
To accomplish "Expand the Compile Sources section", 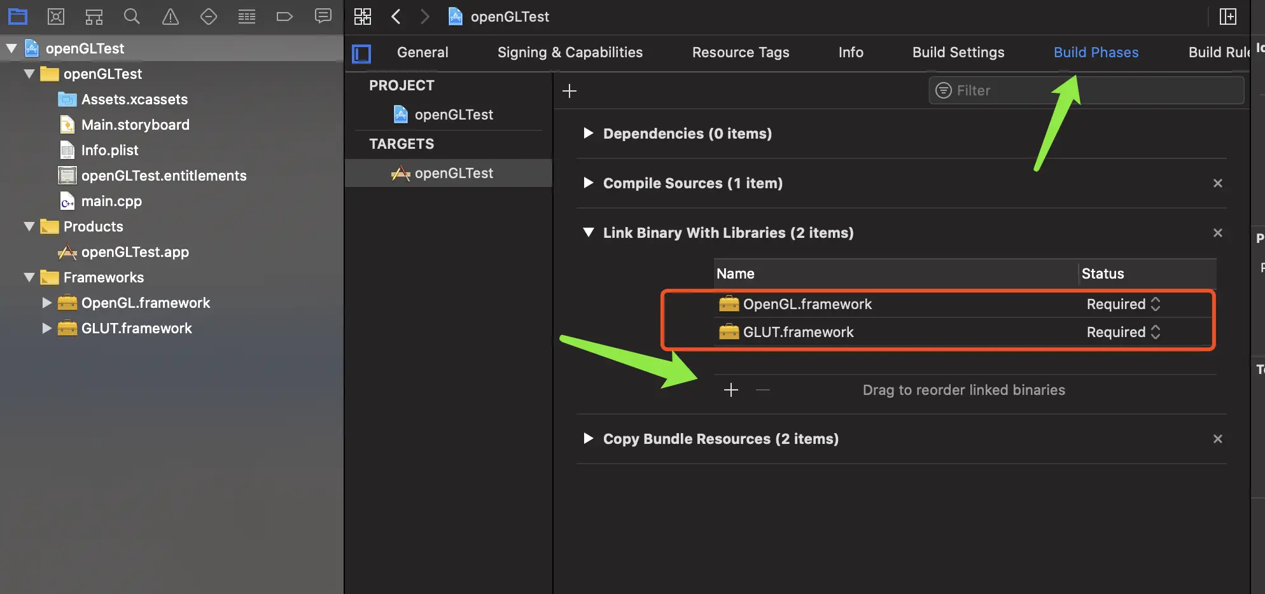I will 589,183.
